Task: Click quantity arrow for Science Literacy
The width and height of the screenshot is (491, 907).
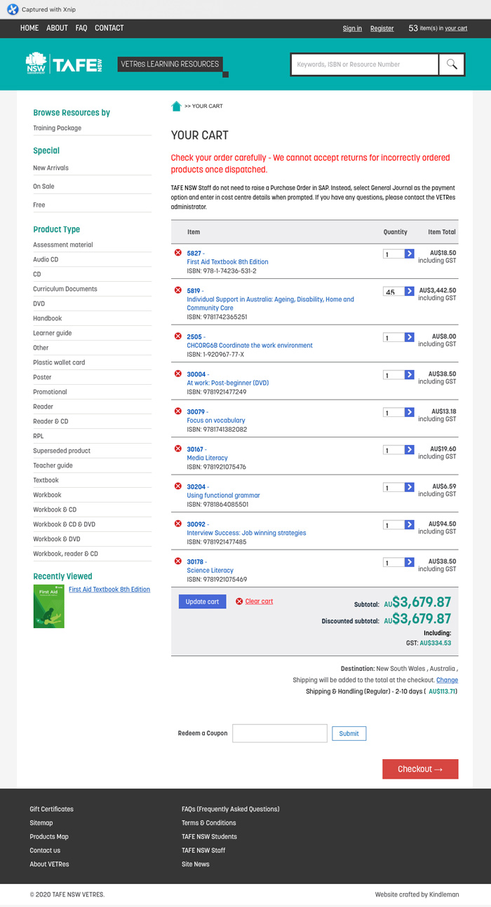Action: (410, 562)
